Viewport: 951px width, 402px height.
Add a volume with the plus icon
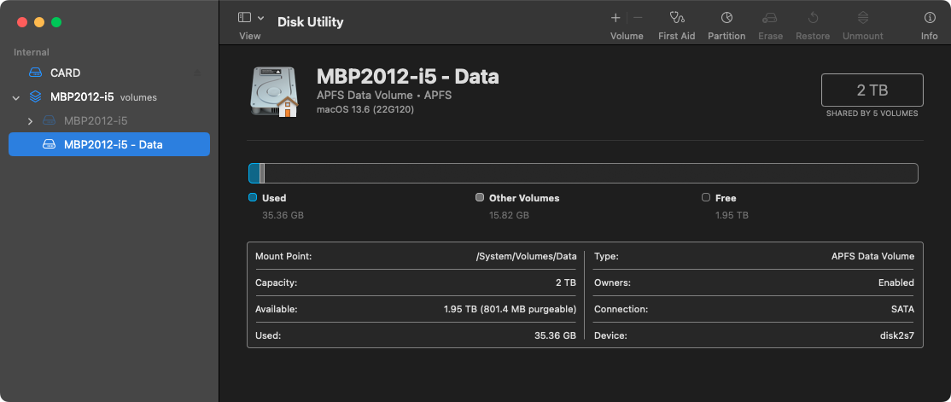615,18
